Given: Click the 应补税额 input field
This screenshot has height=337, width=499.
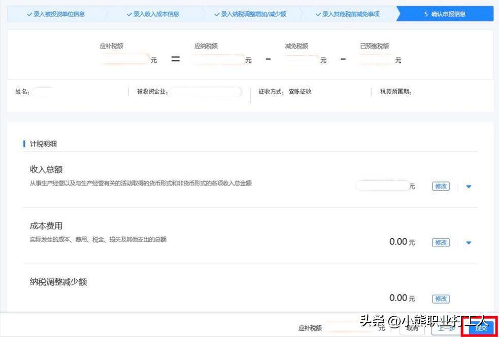Looking at the screenshot, I should click(123, 59).
